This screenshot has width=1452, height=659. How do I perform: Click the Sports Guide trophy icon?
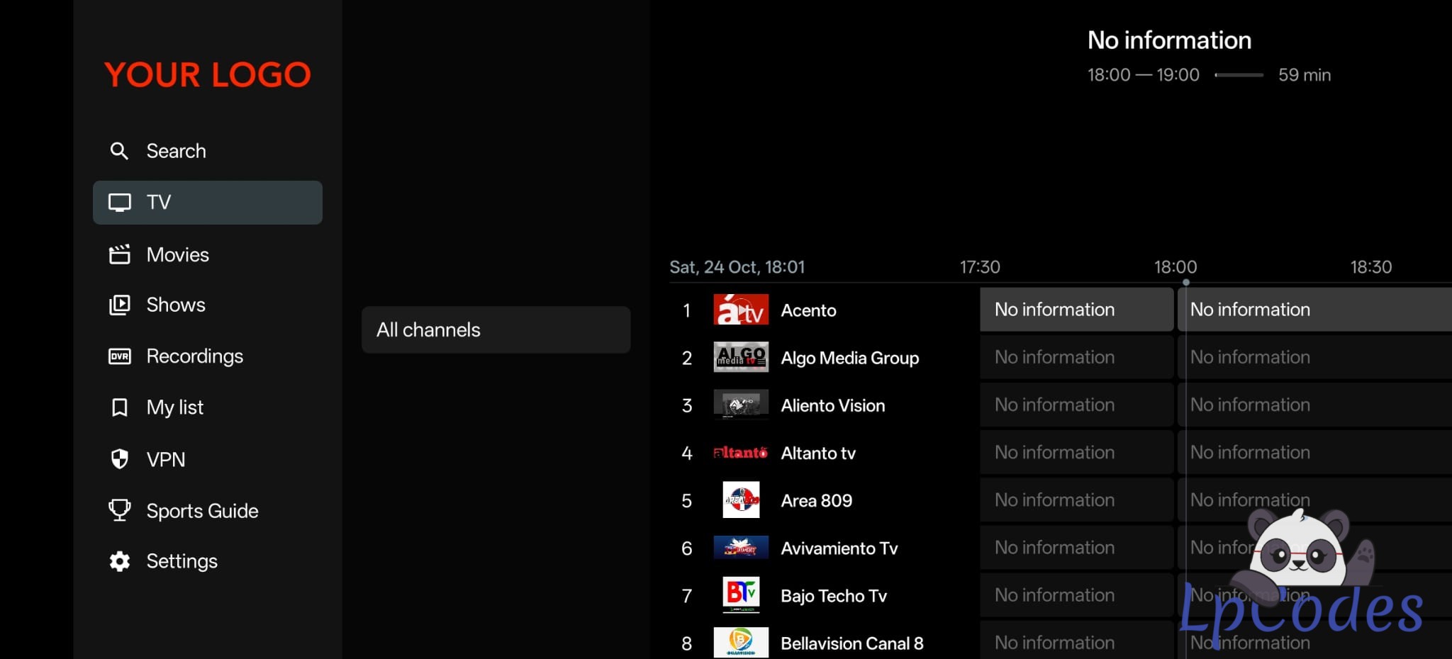point(119,510)
